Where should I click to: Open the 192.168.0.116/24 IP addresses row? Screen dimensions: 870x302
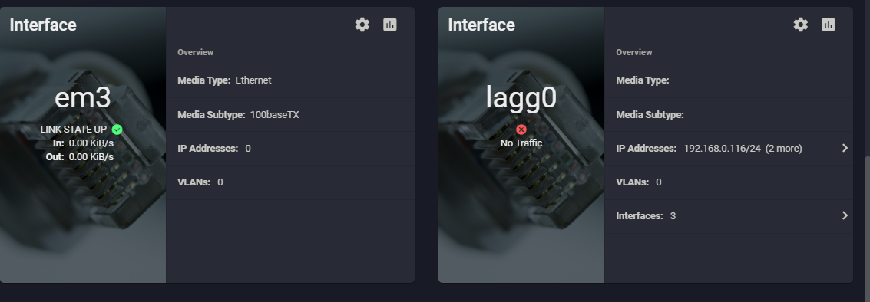pyautogui.click(x=729, y=149)
